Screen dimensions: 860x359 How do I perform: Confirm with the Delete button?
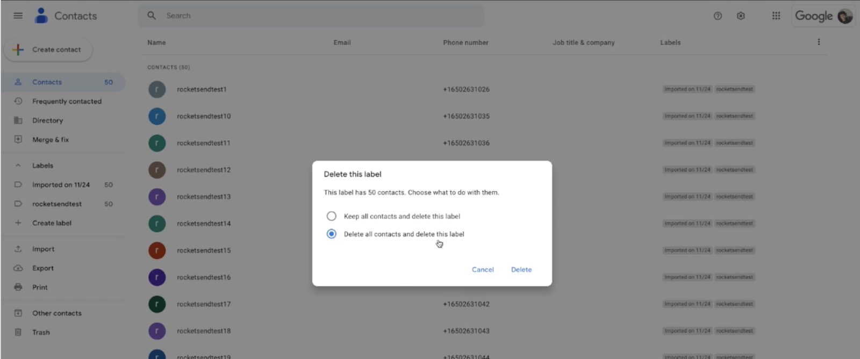click(x=521, y=270)
